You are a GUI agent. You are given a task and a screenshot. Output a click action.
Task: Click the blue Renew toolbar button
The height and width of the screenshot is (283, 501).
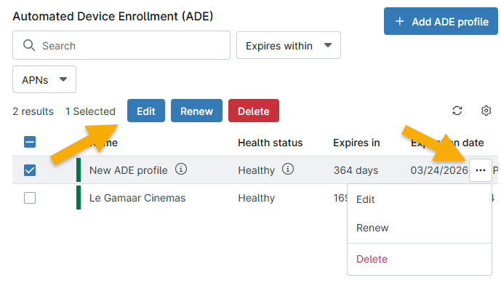[x=196, y=111]
